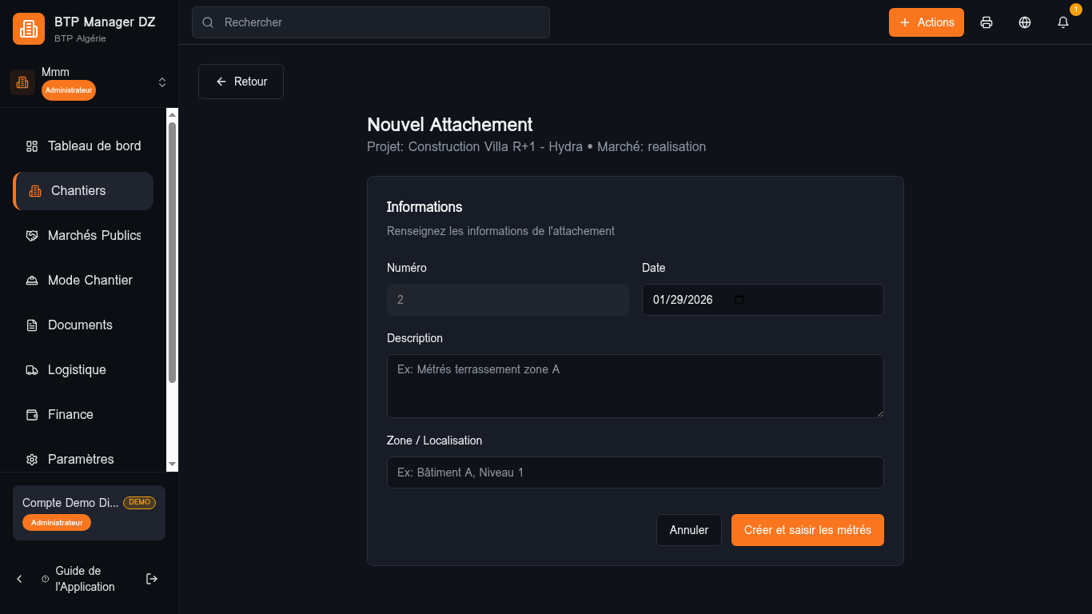The image size is (1092, 614).
Task: Click the printer icon in top bar
Action: pos(986,22)
